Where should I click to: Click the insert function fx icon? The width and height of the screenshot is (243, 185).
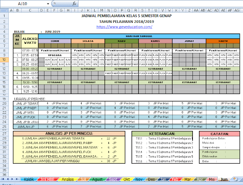coord(74,3)
